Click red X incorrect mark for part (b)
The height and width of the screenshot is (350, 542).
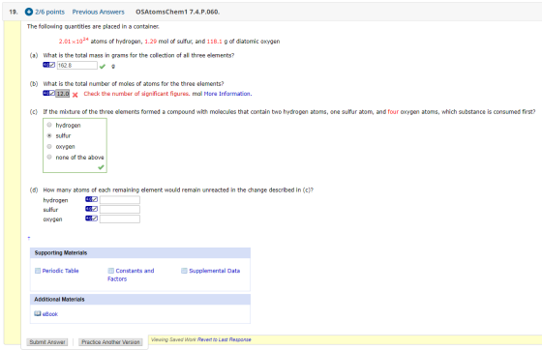point(75,95)
